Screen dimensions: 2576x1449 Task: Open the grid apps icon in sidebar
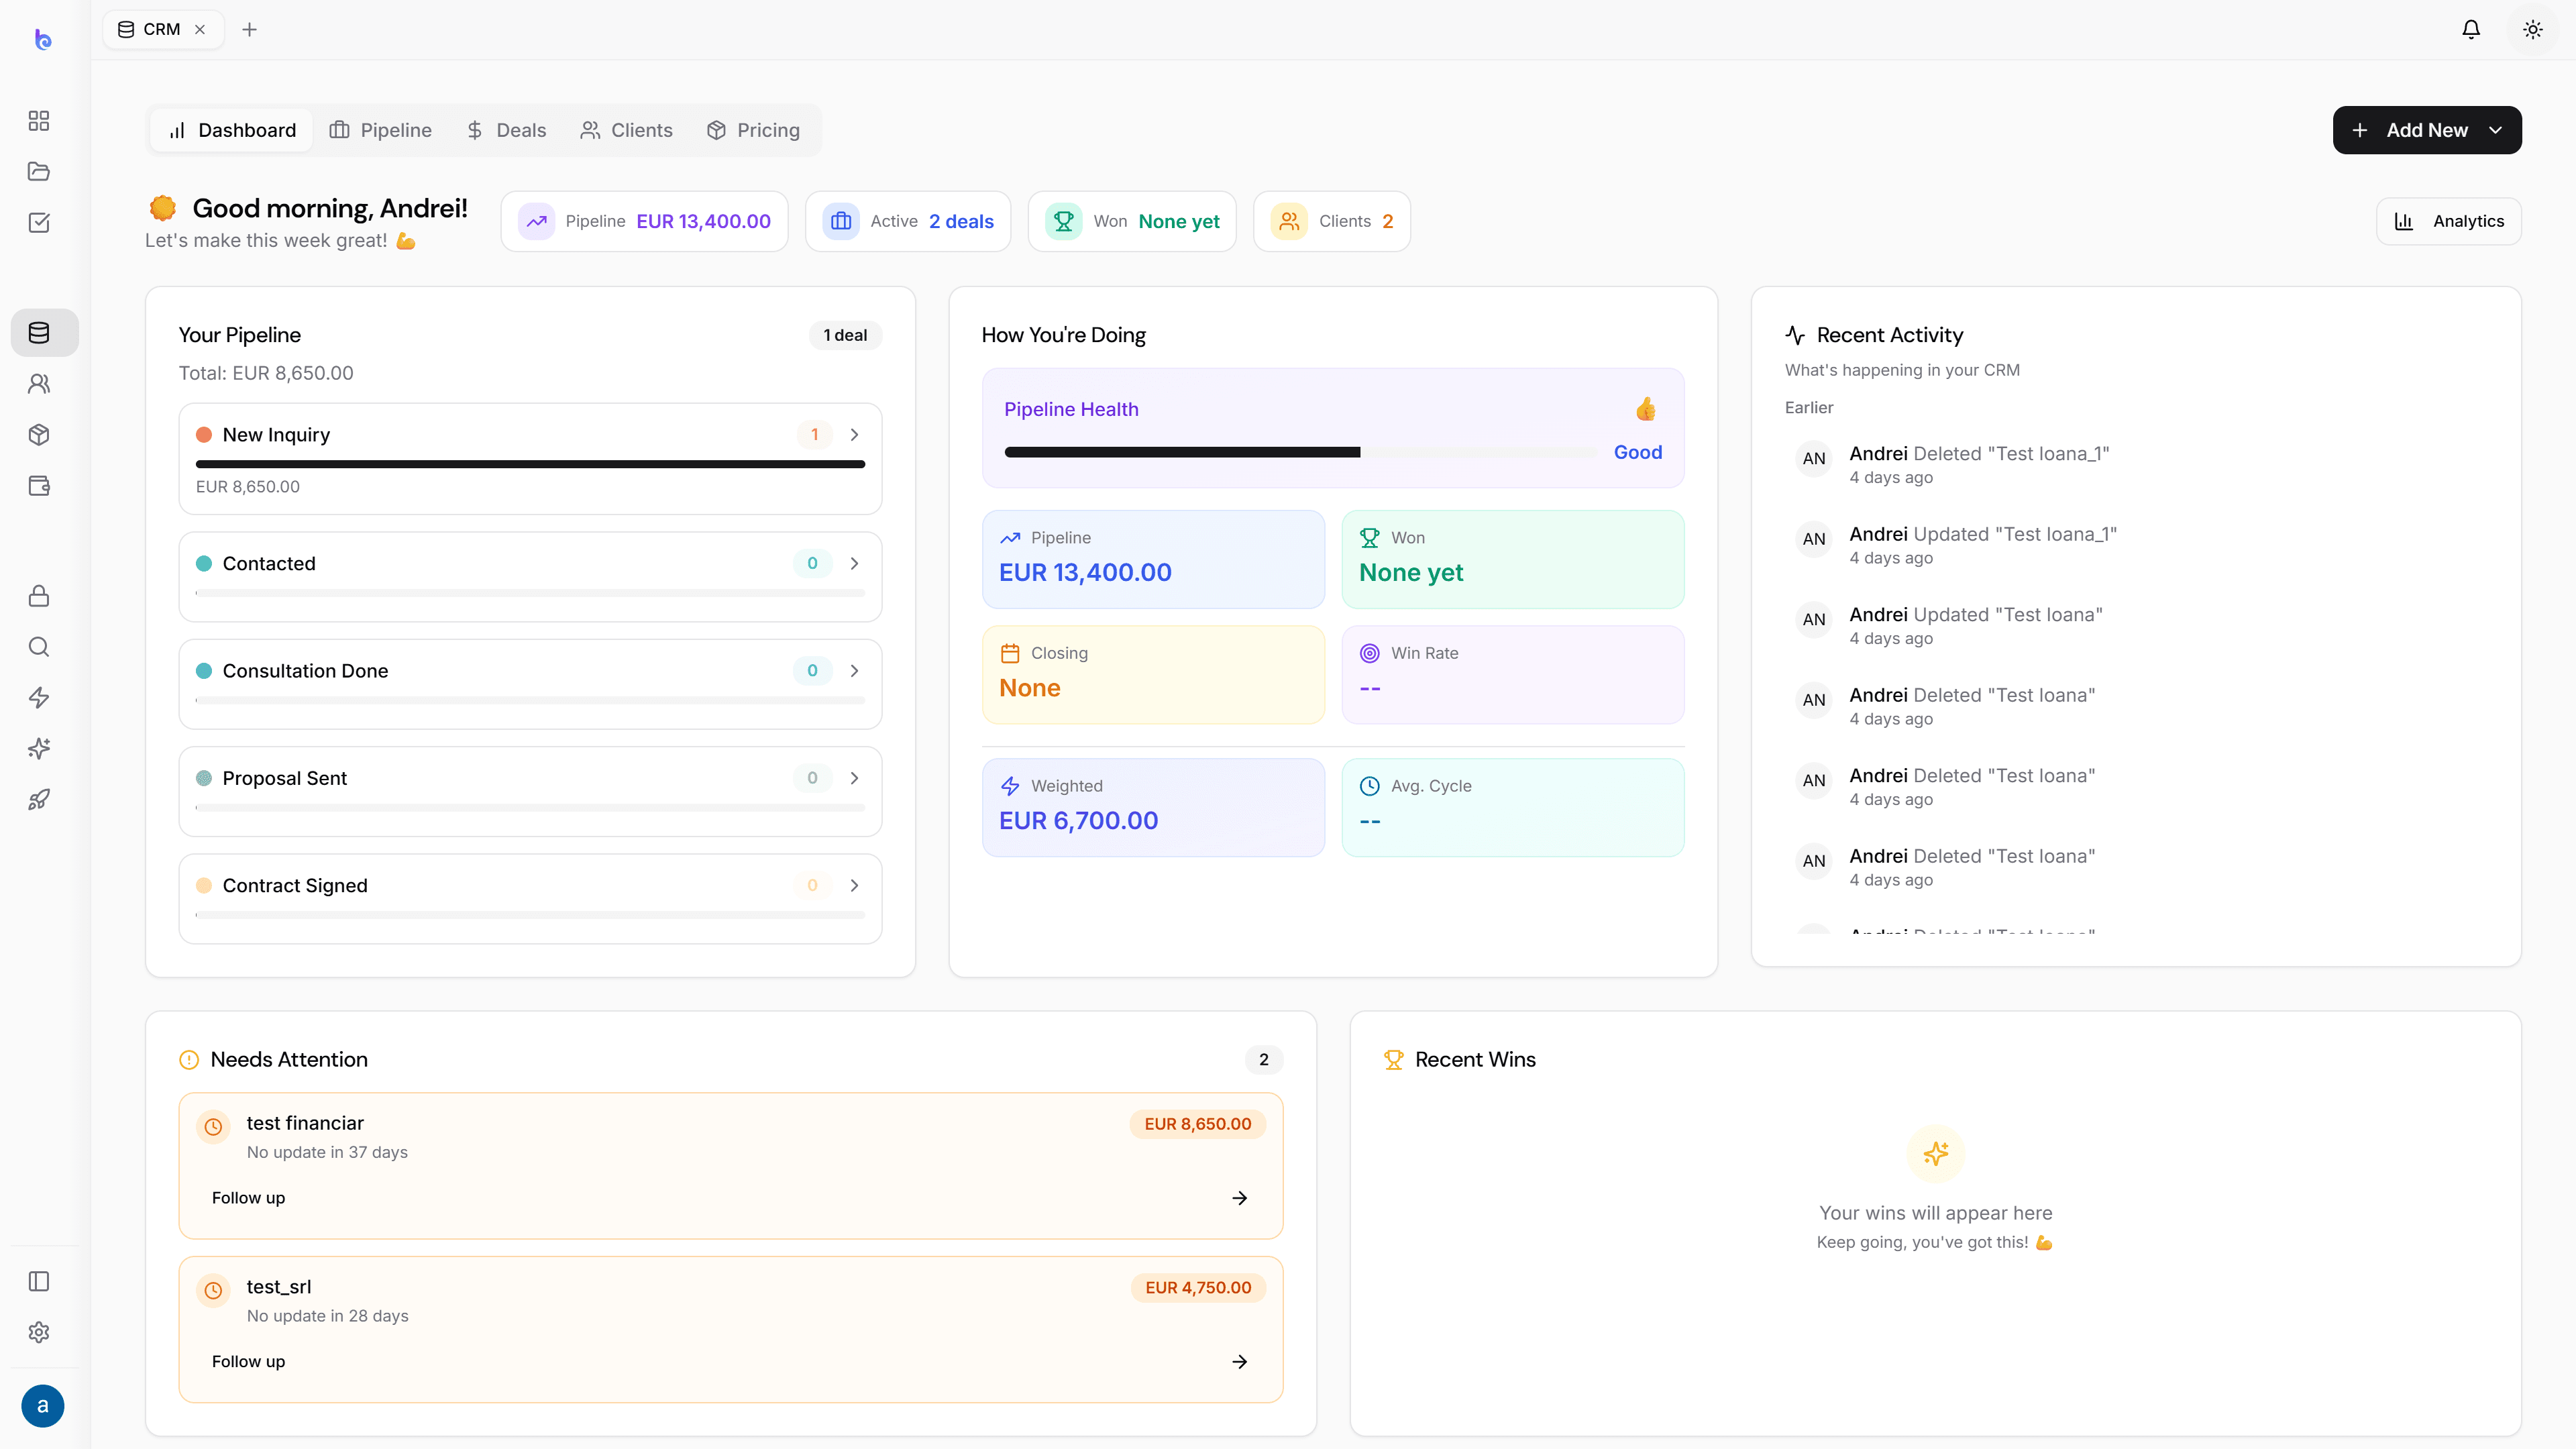[x=39, y=121]
